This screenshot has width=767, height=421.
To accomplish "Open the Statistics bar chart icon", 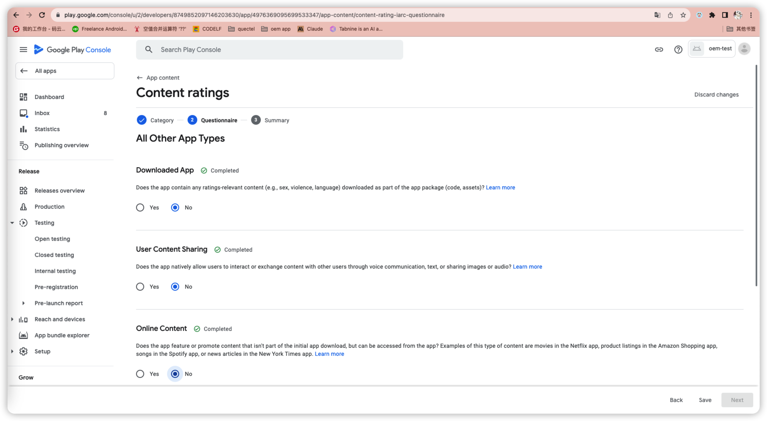I will point(23,129).
